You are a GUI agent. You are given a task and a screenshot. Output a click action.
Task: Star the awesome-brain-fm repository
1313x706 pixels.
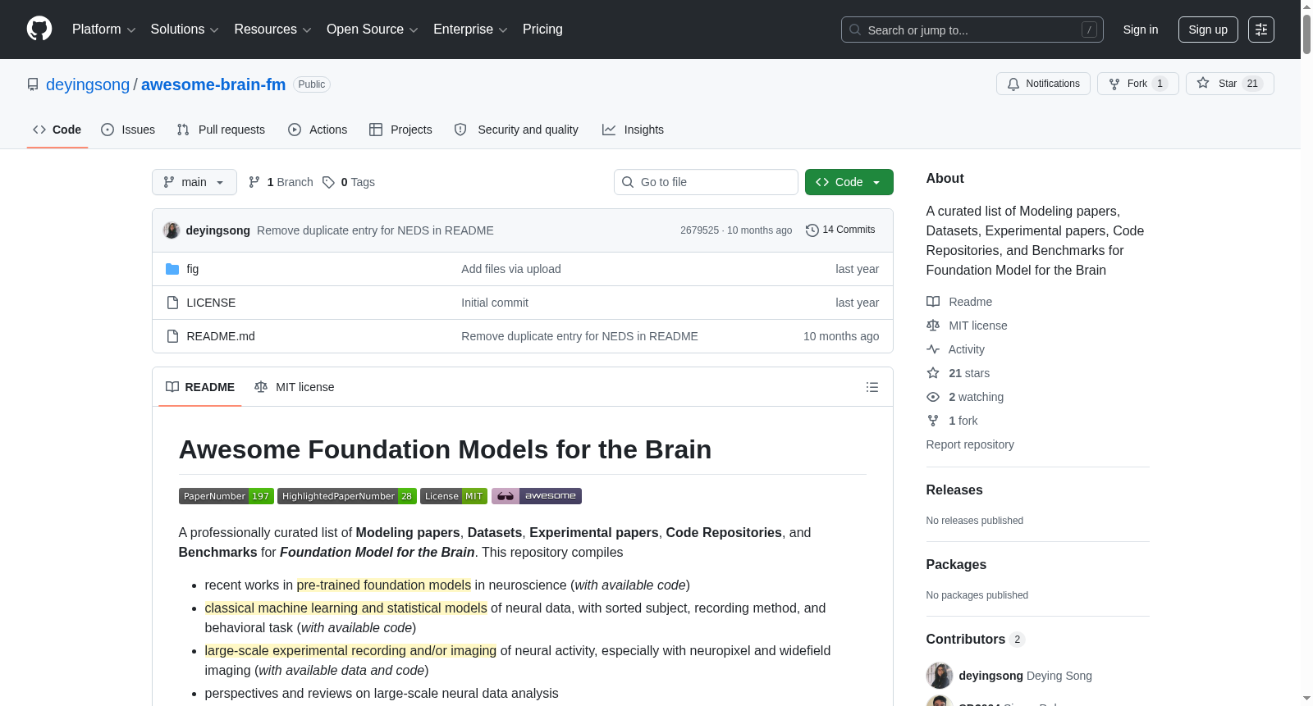pos(1229,84)
